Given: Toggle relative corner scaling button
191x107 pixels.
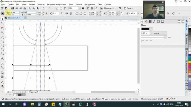Looking at the screenshot, I should point(122,13).
